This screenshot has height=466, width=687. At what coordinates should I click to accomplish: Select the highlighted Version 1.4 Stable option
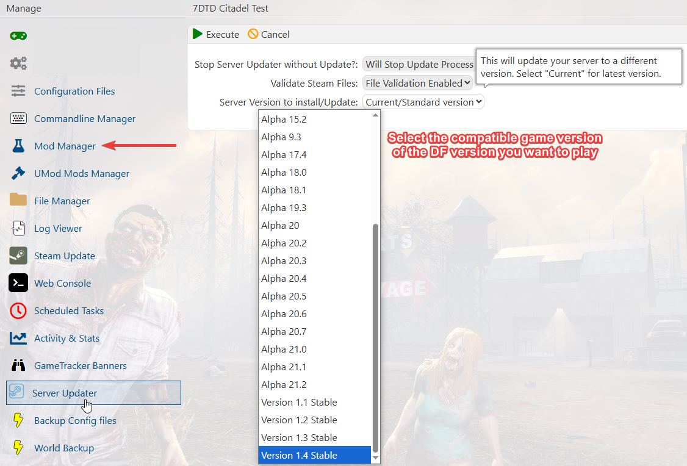pos(315,456)
